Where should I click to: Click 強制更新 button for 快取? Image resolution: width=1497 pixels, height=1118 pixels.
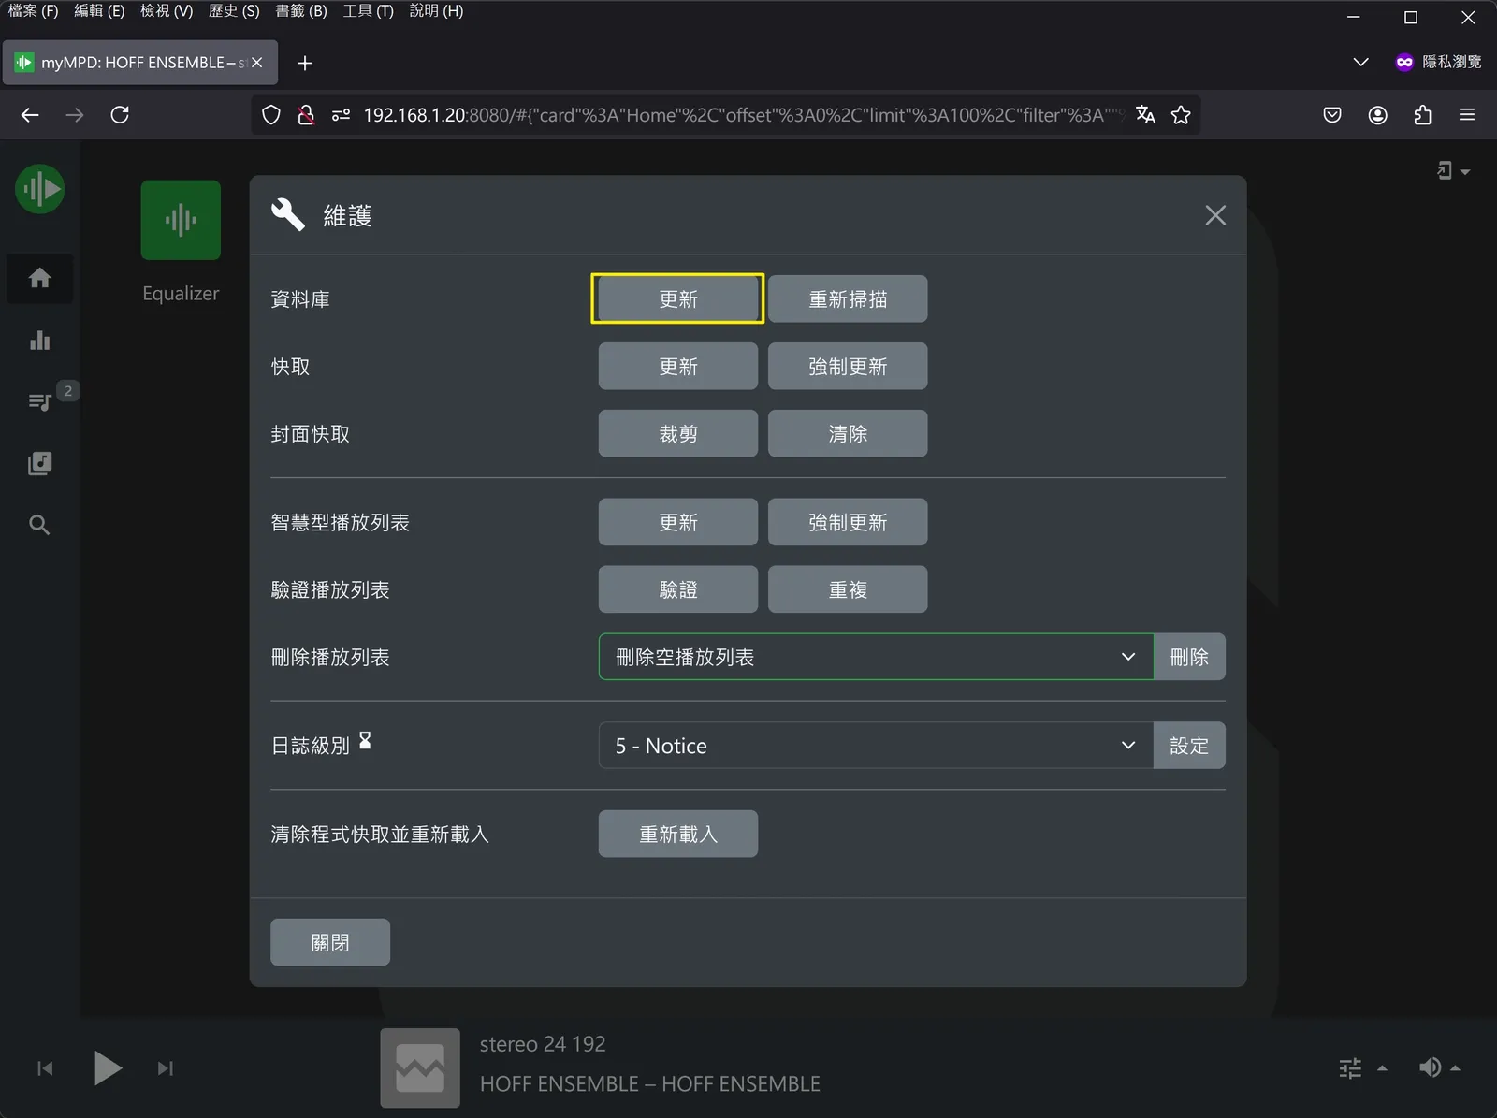coord(848,366)
